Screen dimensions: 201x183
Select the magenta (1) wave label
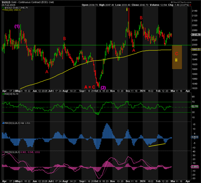[x=18, y=26]
